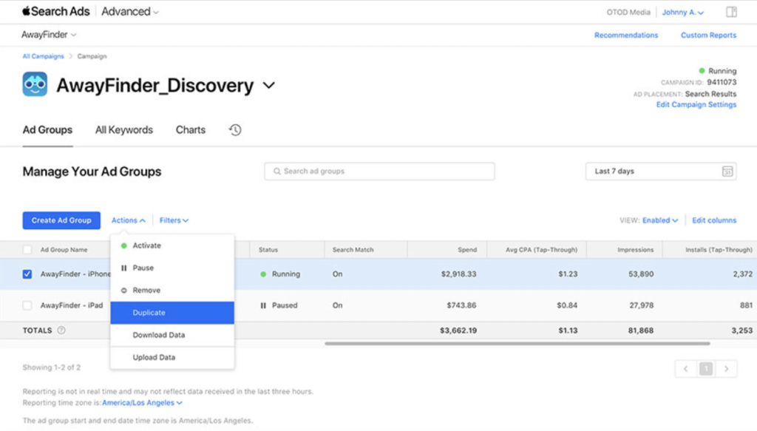
Task: Focus the Search ad groups field
Action: [379, 172]
